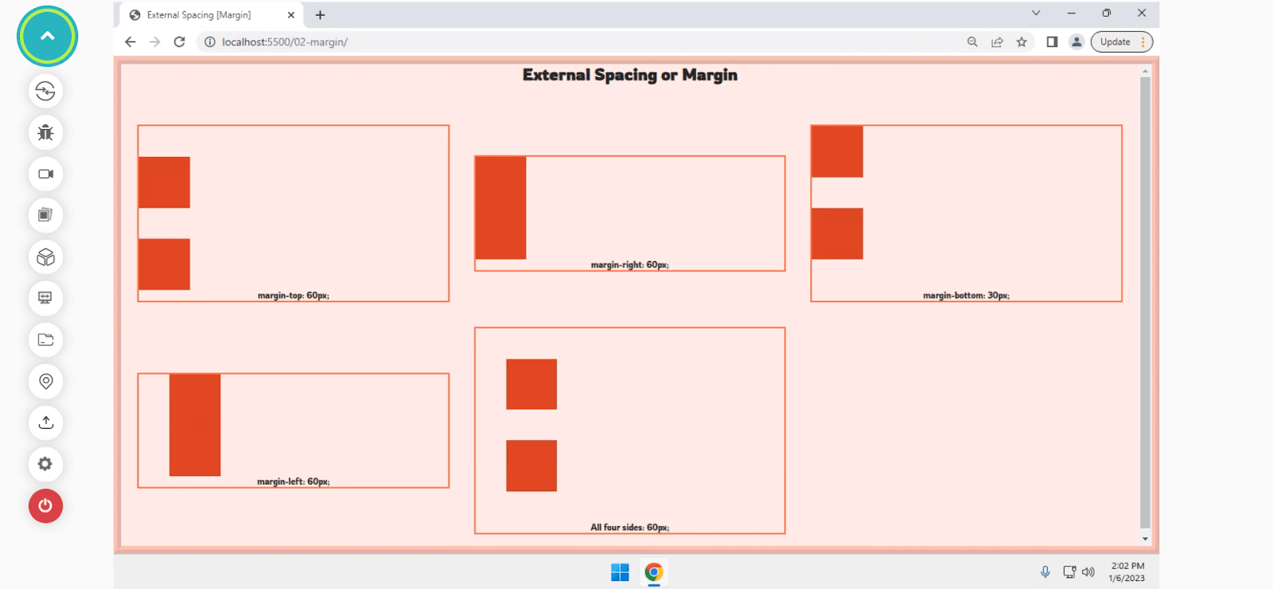Collapse the sidebar with the teal chevron button

[47, 36]
